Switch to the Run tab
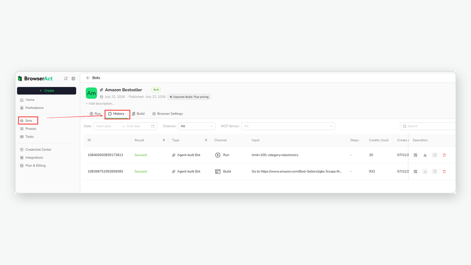Screen dimensions: 471x265 tap(95, 114)
